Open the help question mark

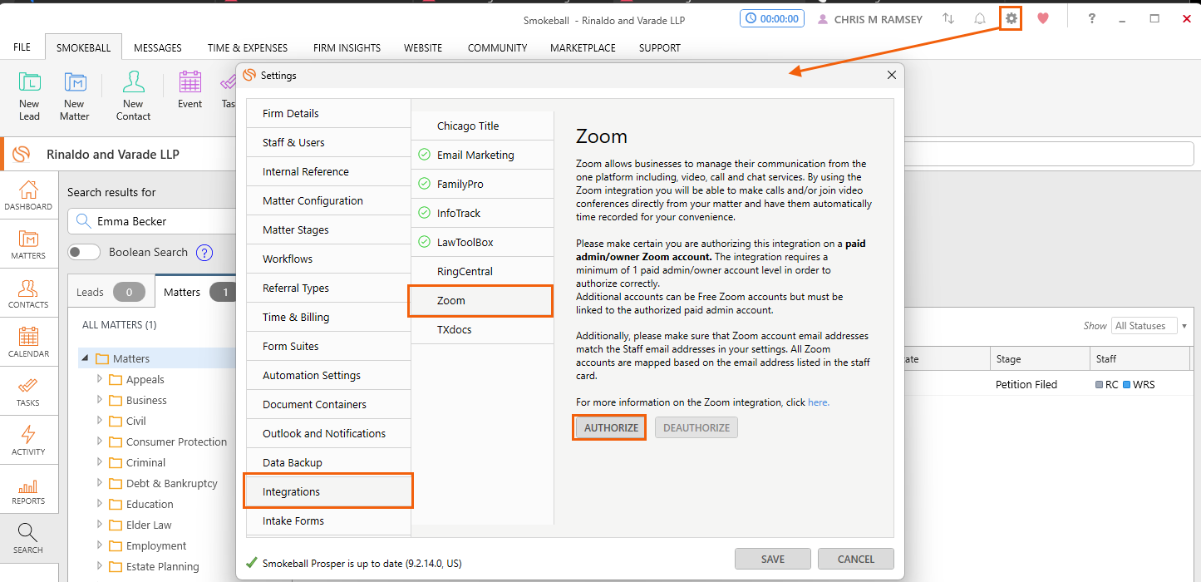[1092, 18]
